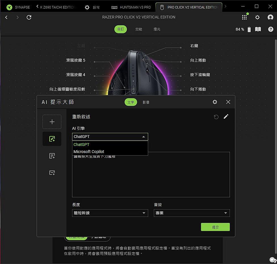Expand the 音效 dropdown showing 專業

coord(192,213)
